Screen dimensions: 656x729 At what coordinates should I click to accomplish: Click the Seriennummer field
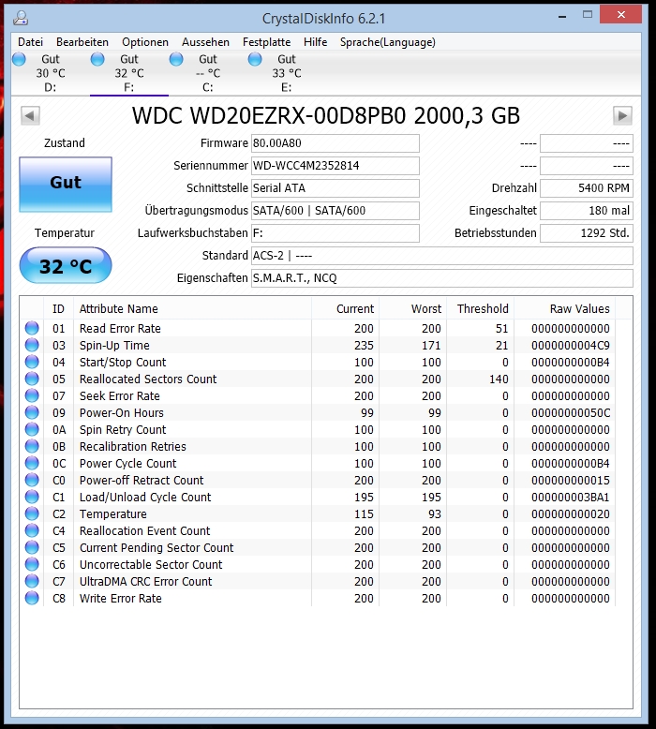point(335,166)
